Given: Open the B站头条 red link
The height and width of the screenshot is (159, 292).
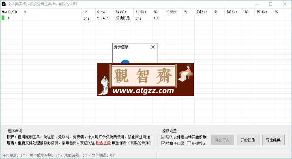Looking at the screenshot, I should coord(103,143).
